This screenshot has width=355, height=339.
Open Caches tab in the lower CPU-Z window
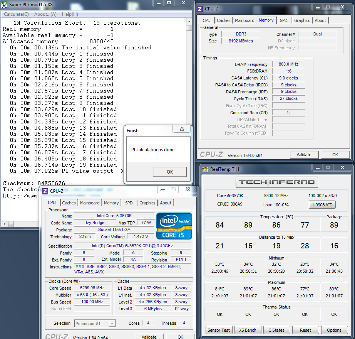coord(69,203)
